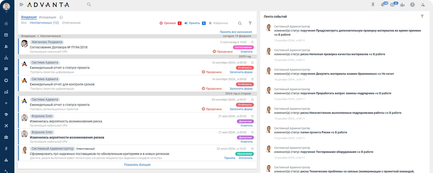Star Изменились вероятности возникновения рисков message

click(x=252, y=132)
